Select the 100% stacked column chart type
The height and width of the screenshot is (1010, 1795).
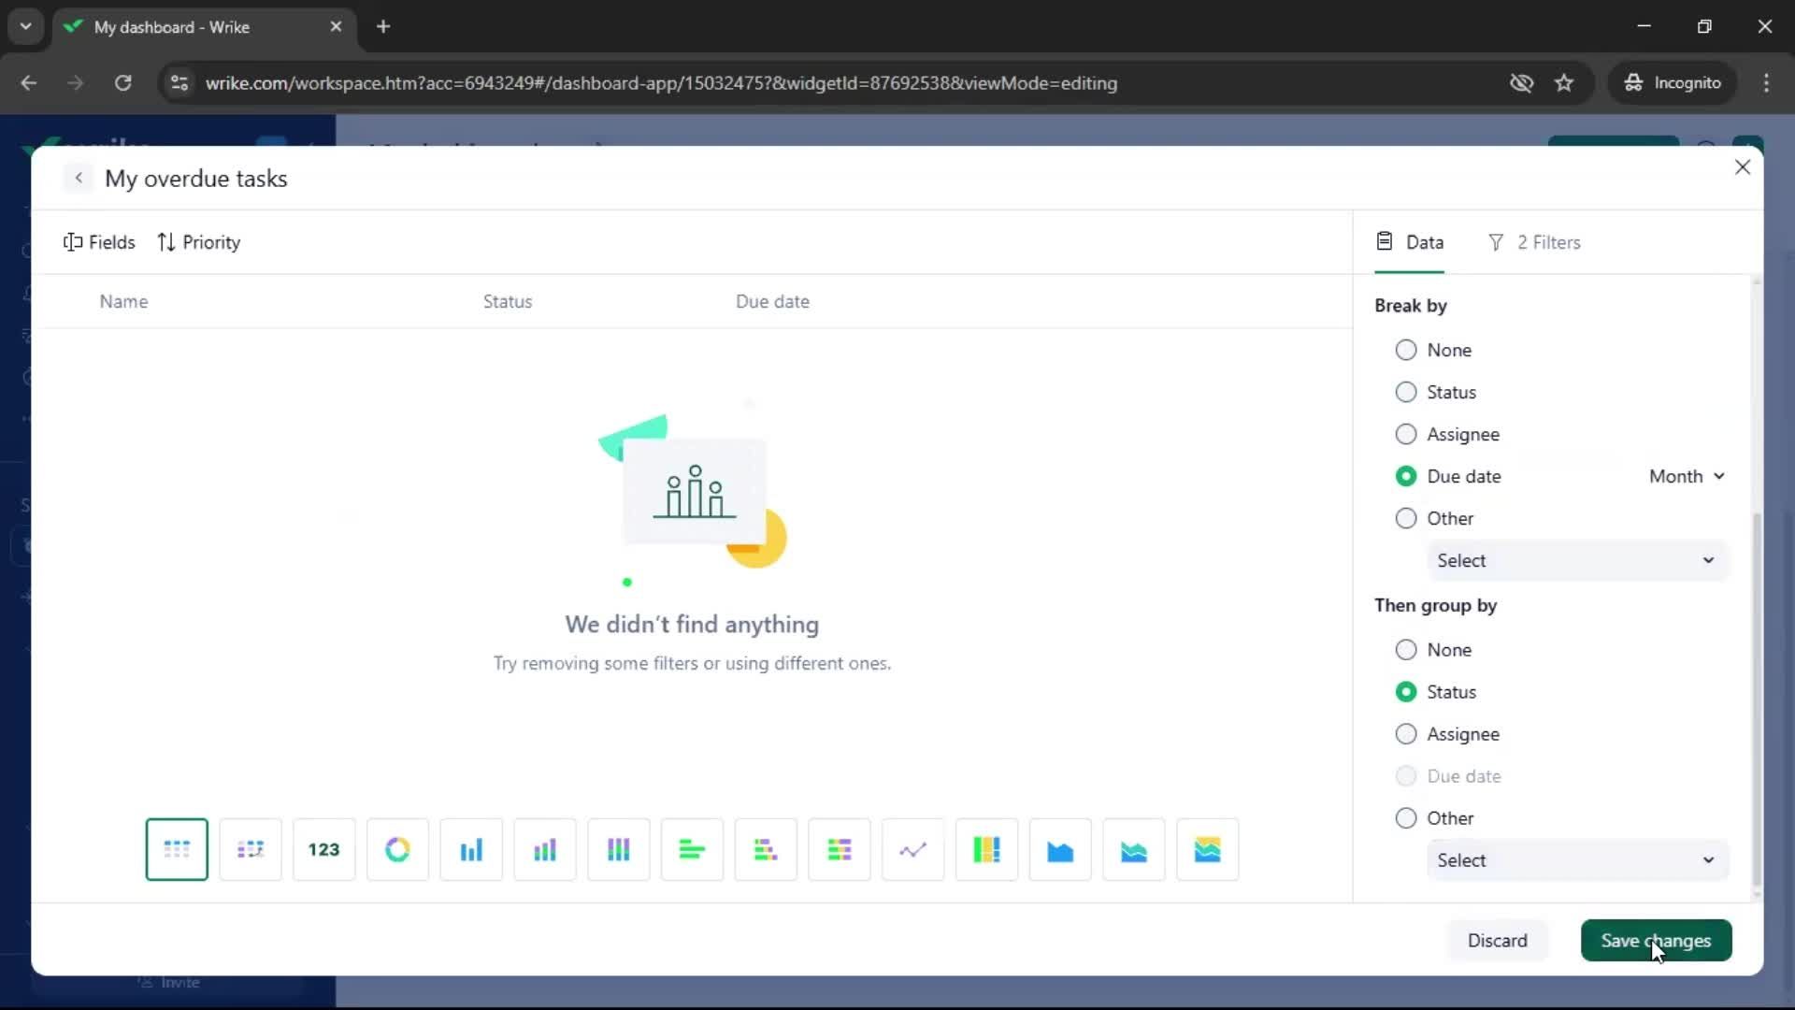pyautogui.click(x=619, y=849)
